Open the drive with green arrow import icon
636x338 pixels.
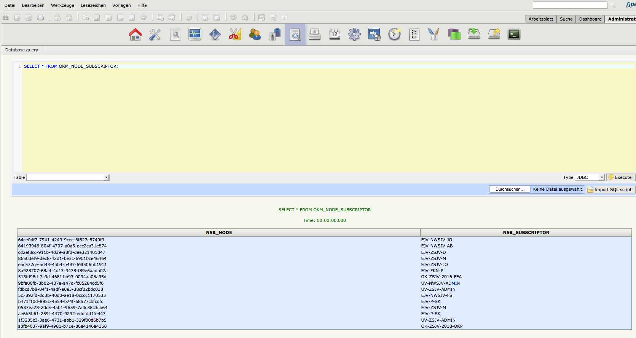click(x=474, y=35)
